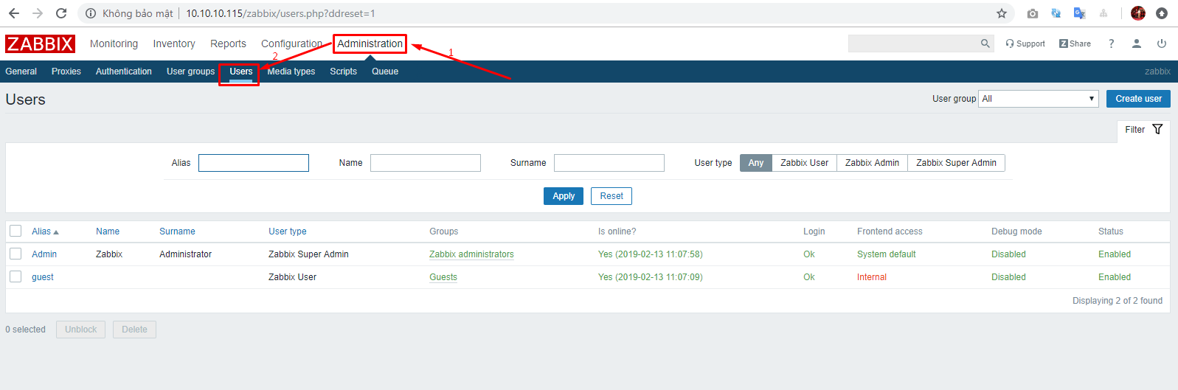
Task: Tick the select-all users checkbox
Action: 15,231
